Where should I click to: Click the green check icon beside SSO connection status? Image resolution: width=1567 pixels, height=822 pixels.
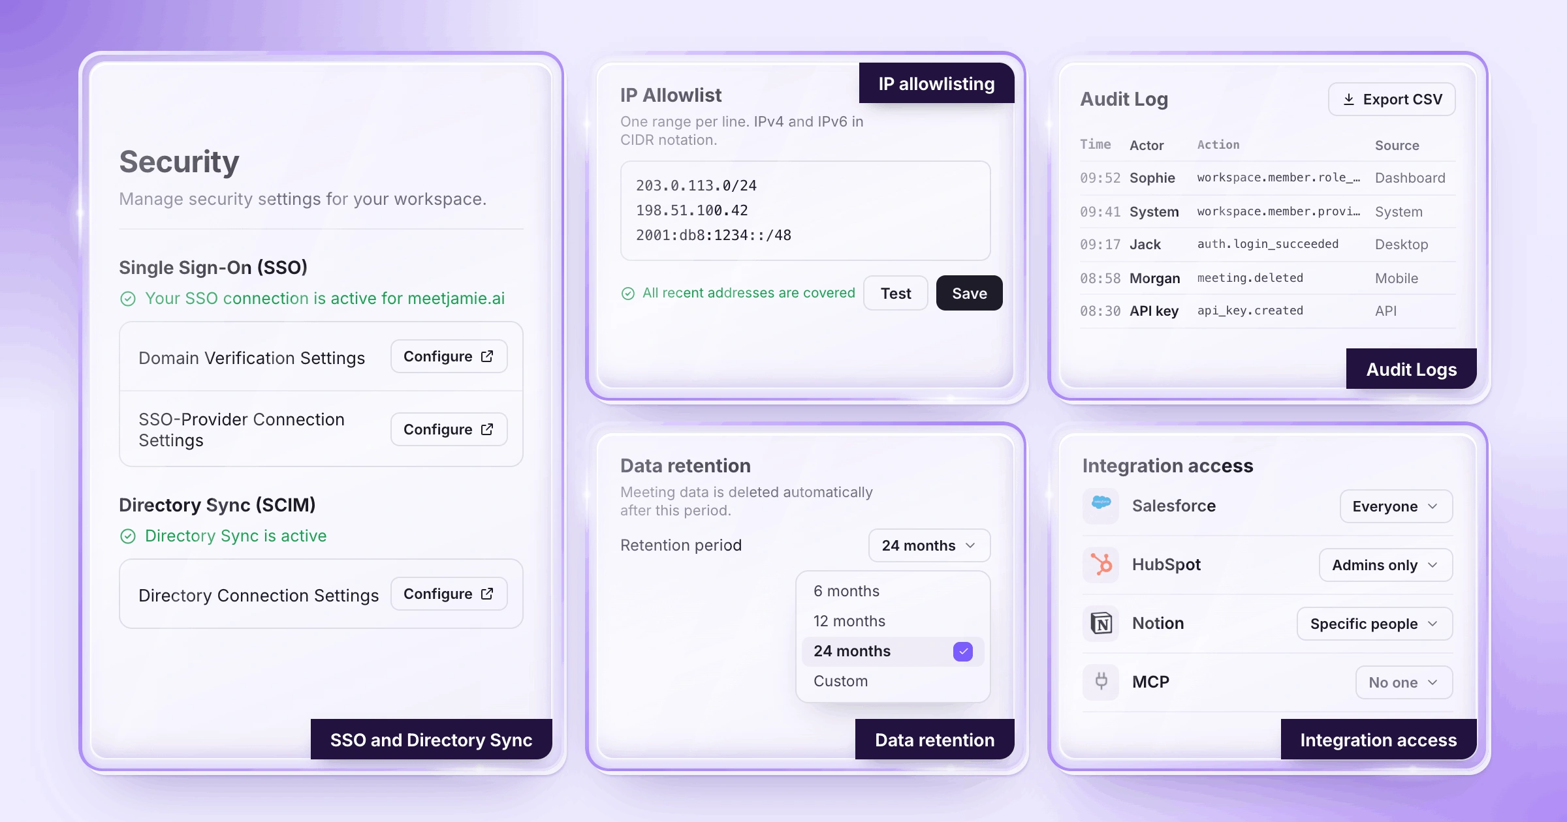[x=128, y=299]
